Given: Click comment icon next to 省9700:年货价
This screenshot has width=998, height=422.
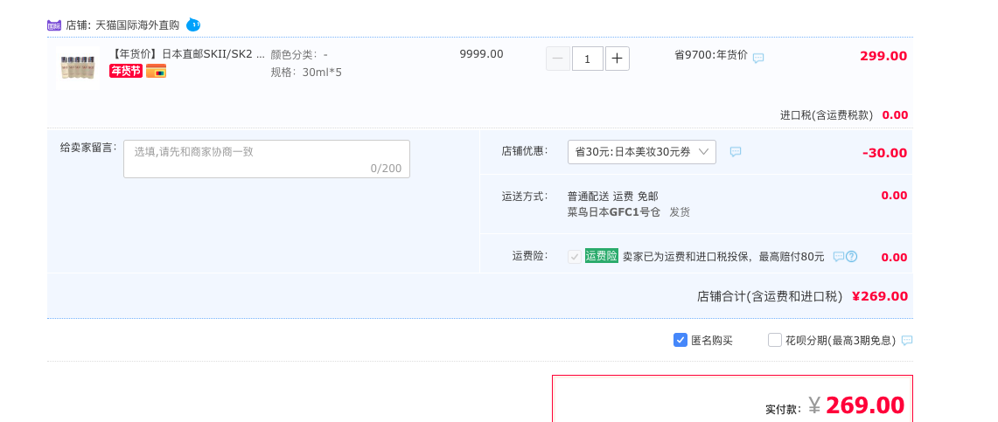Looking at the screenshot, I should [x=758, y=58].
